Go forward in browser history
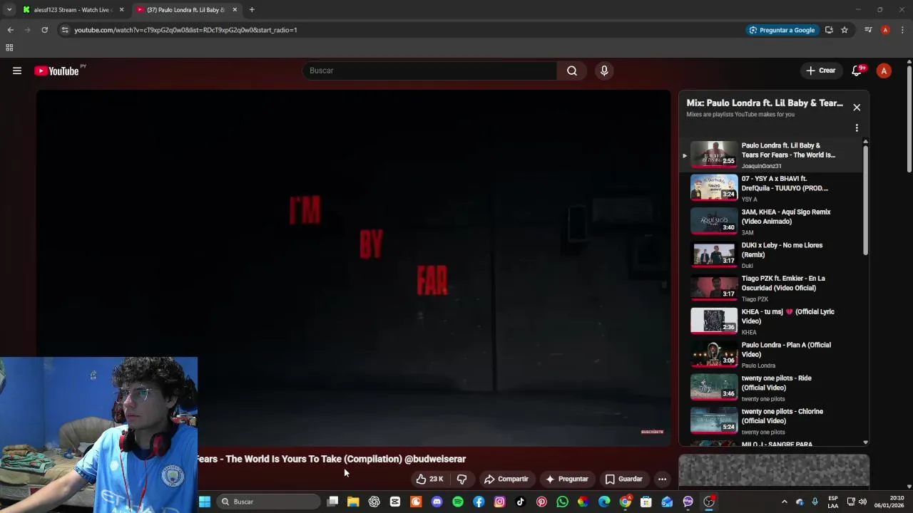 [27, 30]
